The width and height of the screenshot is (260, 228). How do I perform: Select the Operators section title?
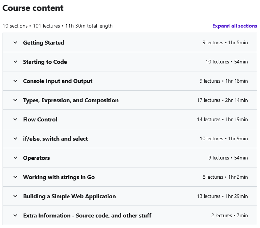coord(36,158)
